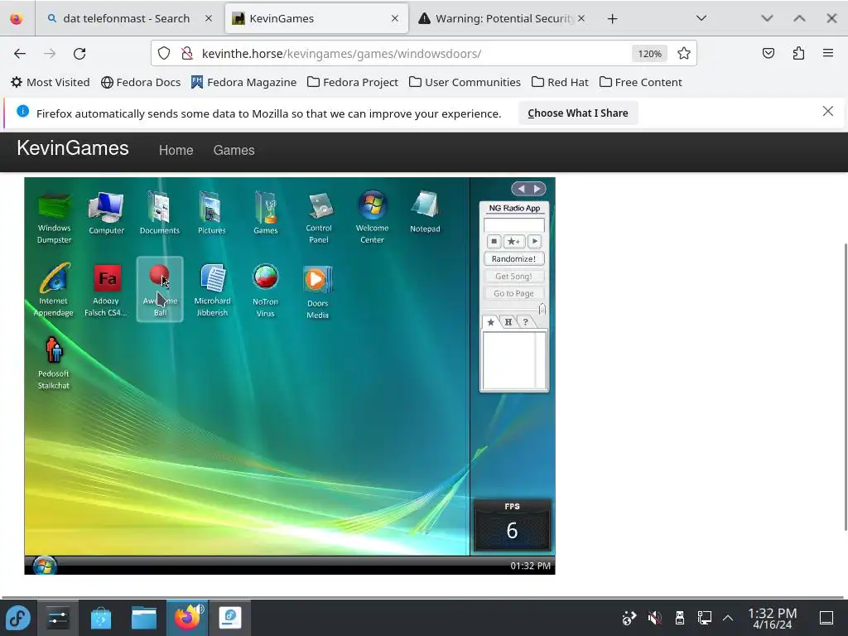Expand the Fedora Project bookmark folder
Viewport: 848px width, 636px height.
pyautogui.click(x=353, y=82)
